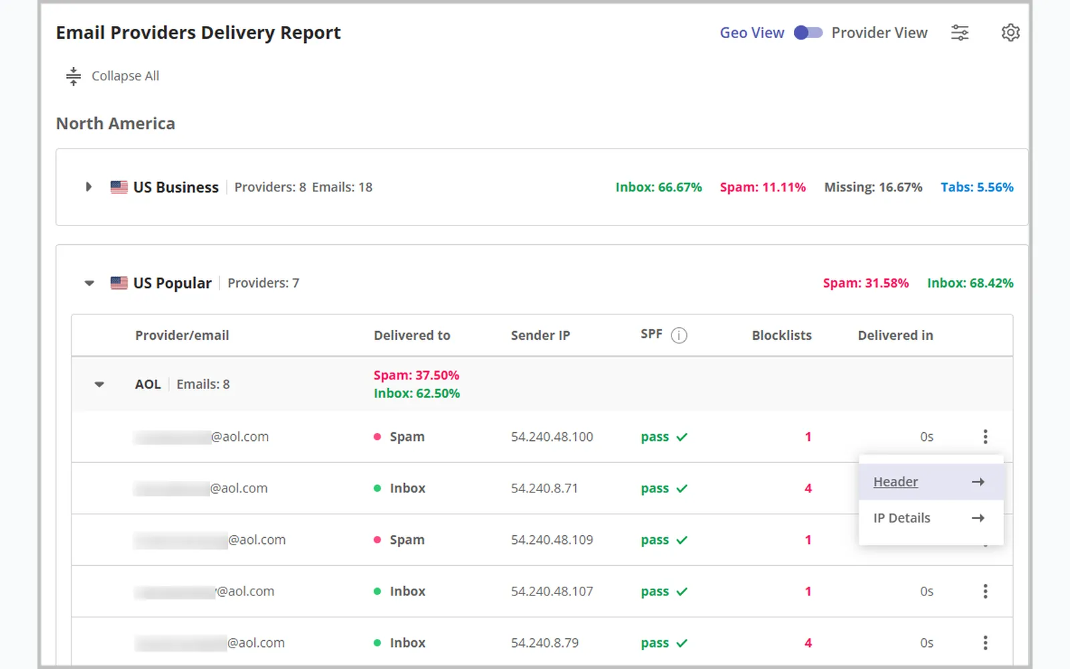Click the Sender IP column header
Image resolution: width=1070 pixels, height=669 pixels.
tap(540, 335)
